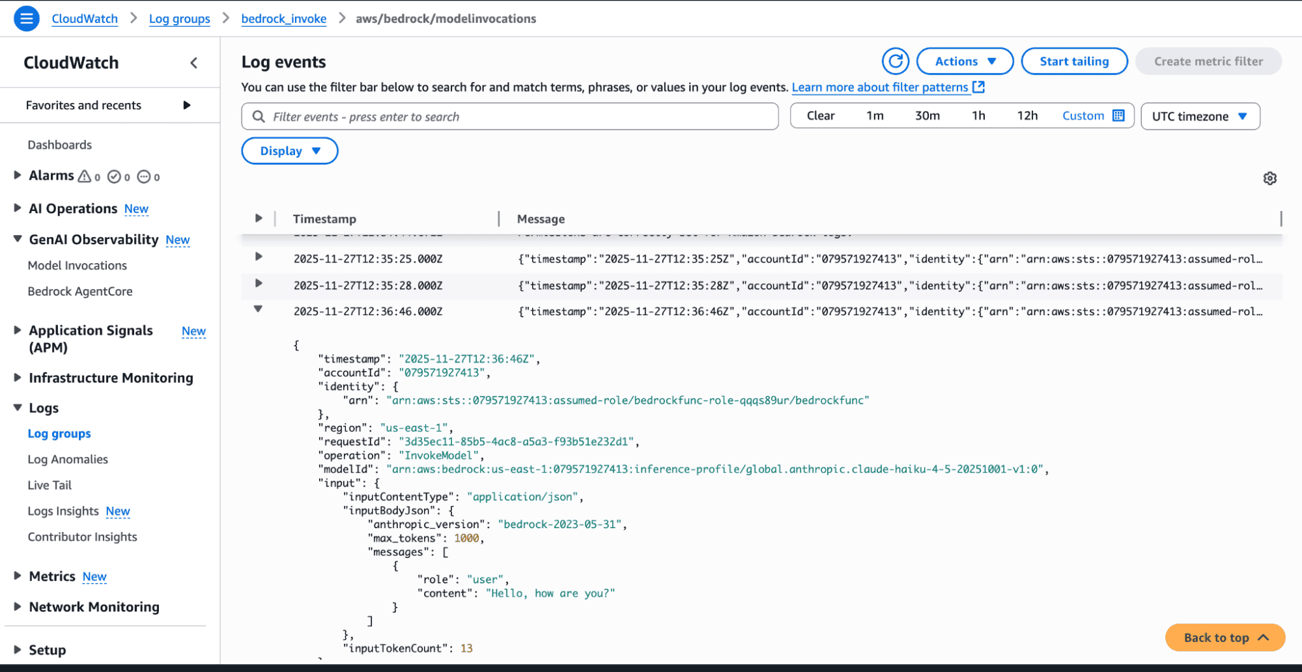
Task: Expand the 12:35:25 log event row
Action: point(259,257)
